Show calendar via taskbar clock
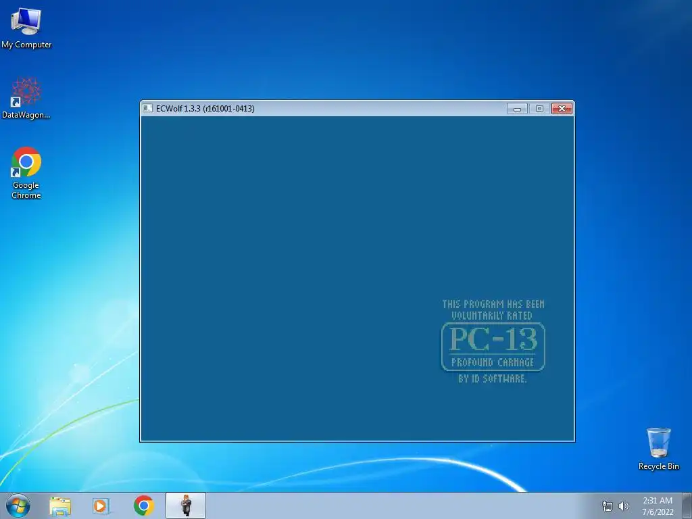692x519 pixels. 658,506
